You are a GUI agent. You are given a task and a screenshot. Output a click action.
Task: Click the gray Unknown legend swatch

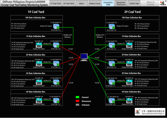(x=77, y=105)
